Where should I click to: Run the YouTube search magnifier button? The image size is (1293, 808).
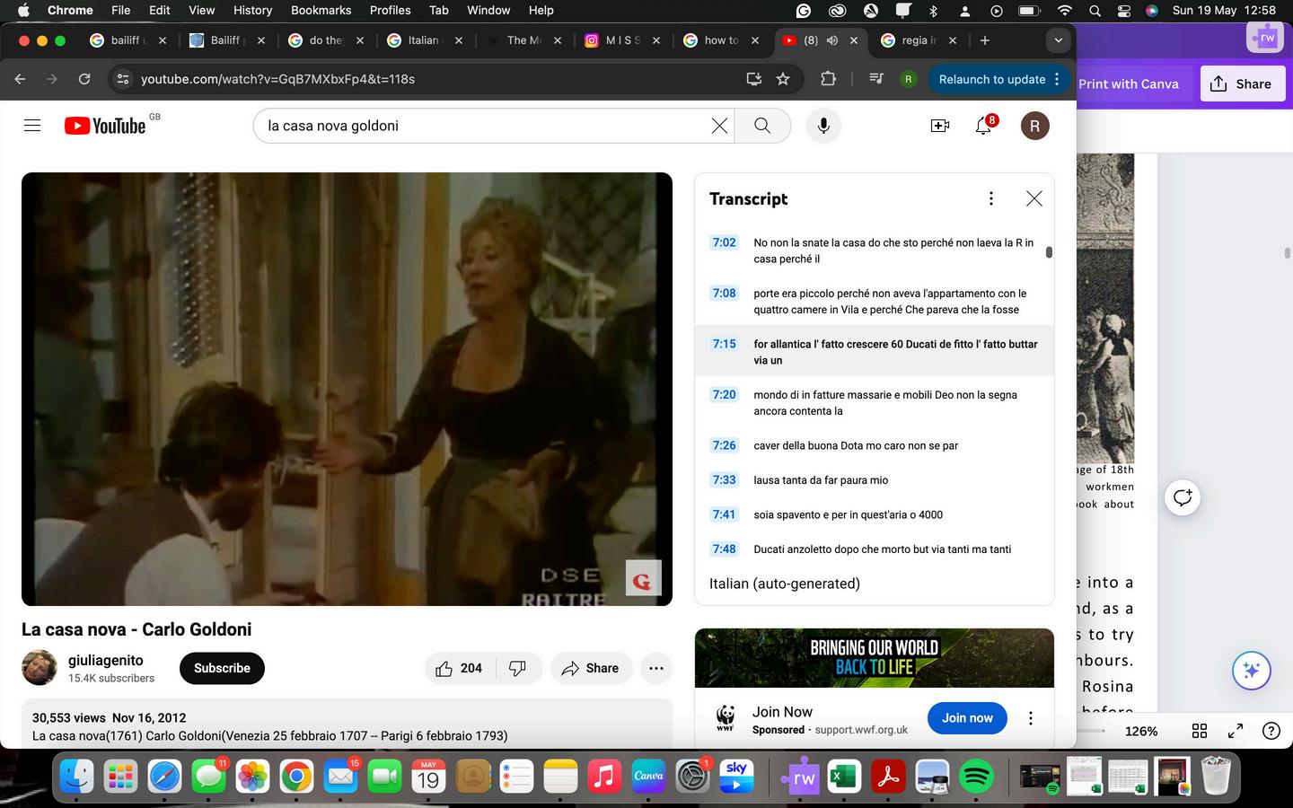click(762, 126)
